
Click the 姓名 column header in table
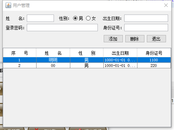coord(53,53)
